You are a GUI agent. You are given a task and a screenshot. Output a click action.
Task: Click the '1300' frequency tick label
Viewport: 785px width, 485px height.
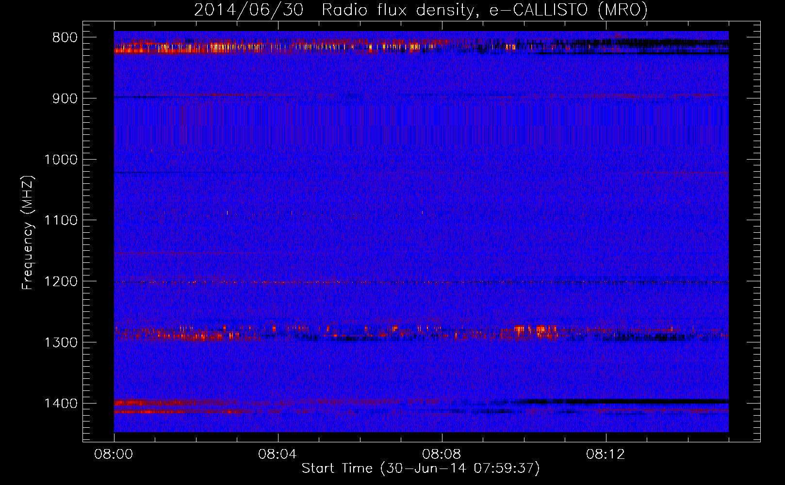(x=61, y=343)
